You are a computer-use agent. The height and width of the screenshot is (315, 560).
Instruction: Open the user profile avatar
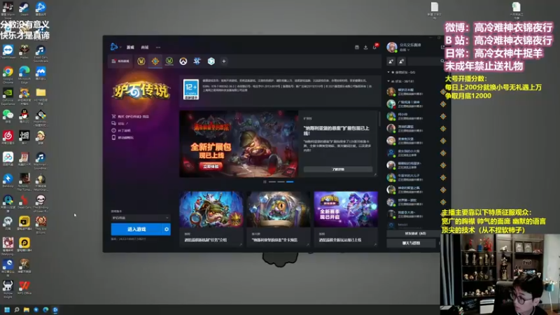(392, 47)
